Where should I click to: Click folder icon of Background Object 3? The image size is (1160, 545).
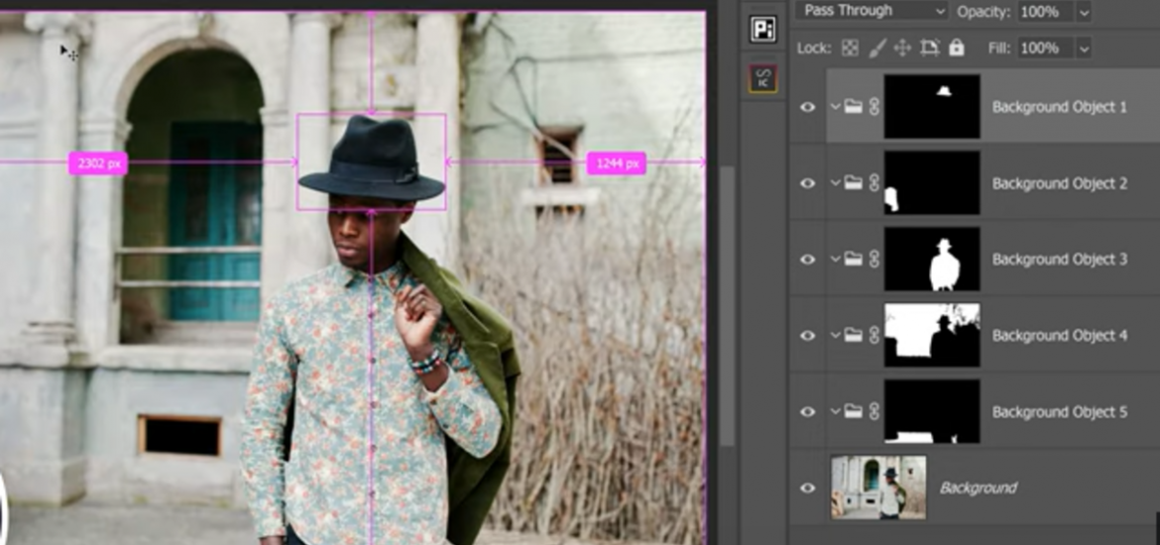coord(853,259)
